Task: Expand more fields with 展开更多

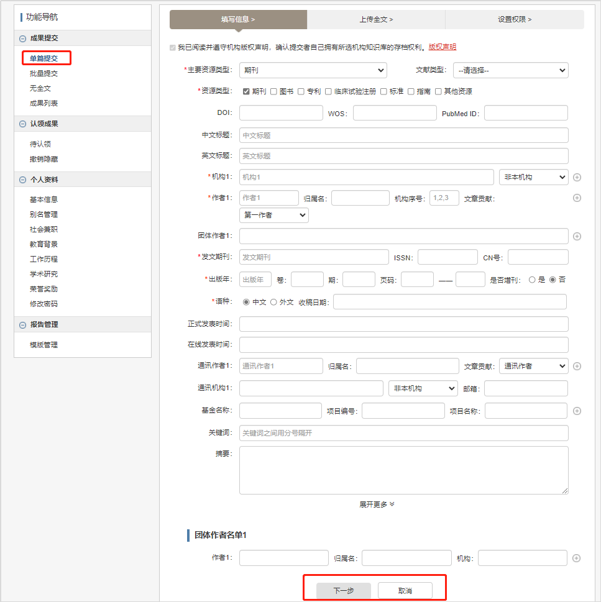Action: [x=377, y=504]
